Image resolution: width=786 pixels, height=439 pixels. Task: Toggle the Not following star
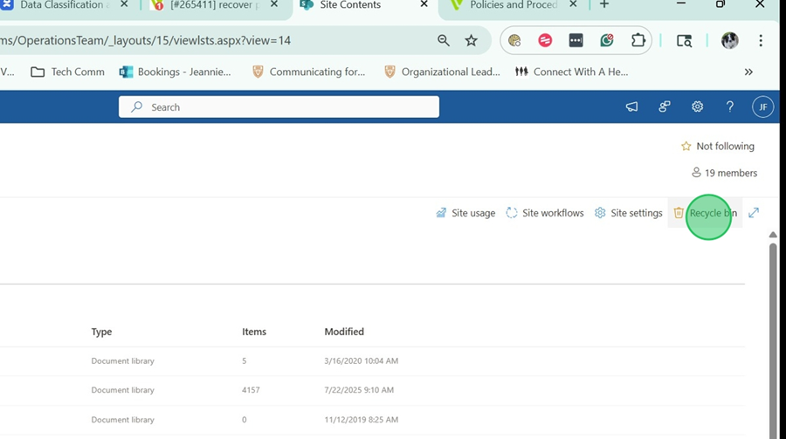coord(717,147)
